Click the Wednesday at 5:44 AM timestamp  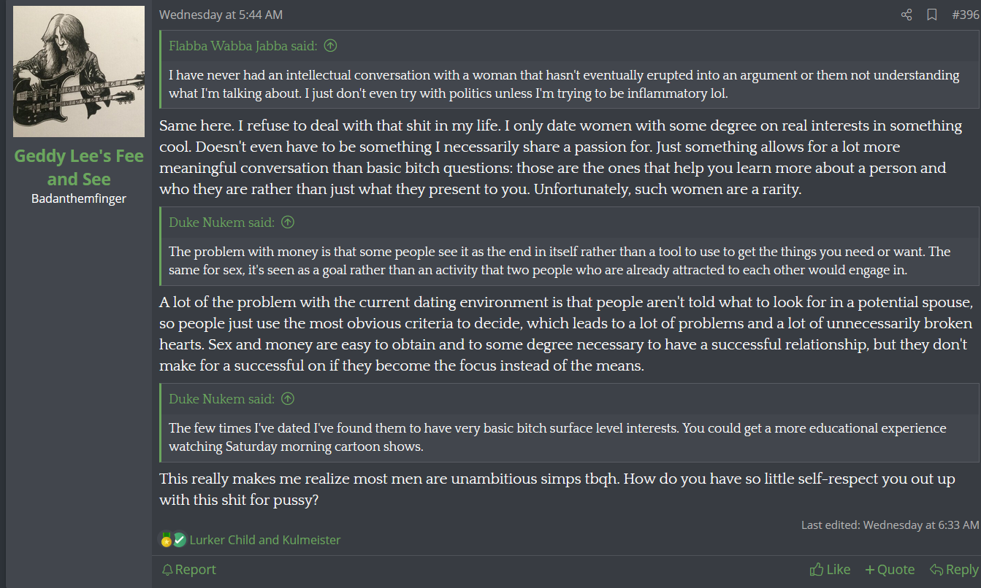[x=221, y=15]
